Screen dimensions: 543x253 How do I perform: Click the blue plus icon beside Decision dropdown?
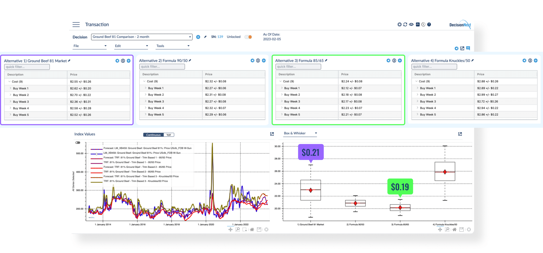click(x=198, y=37)
